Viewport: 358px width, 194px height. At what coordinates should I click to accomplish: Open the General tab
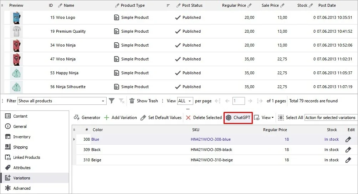point(35,126)
